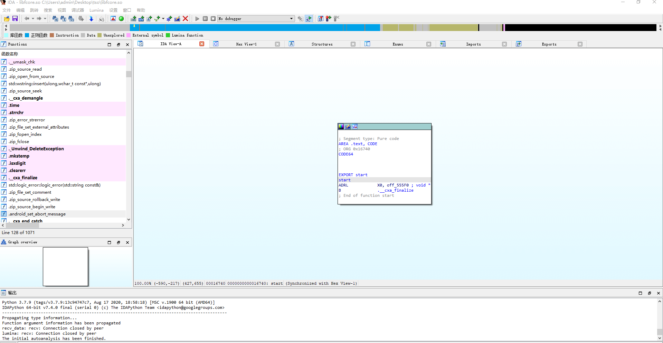Click .__cxa_finalize link in graph node
This screenshot has height=343, width=663.
tap(396, 190)
